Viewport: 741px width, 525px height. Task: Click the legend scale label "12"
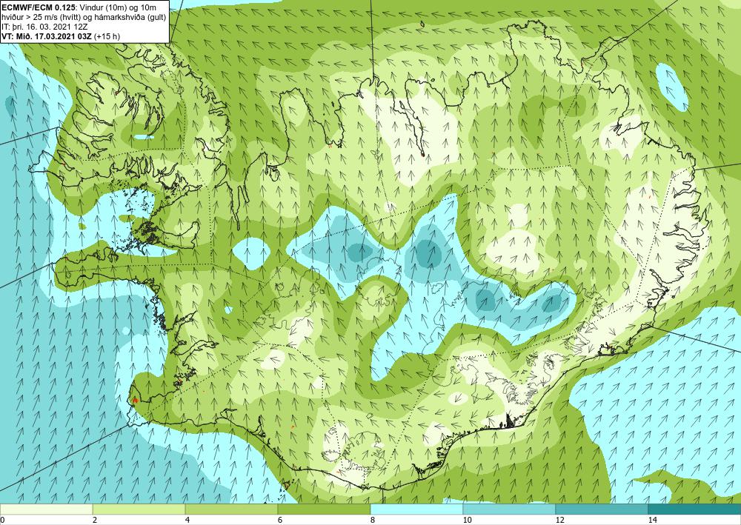[x=559, y=520]
